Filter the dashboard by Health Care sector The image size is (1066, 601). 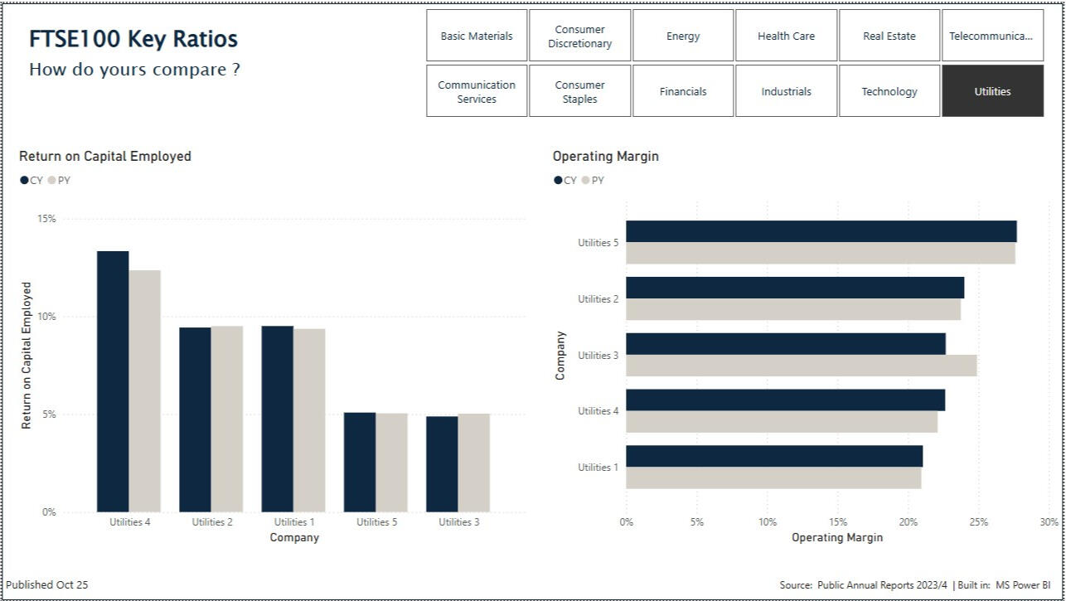pyautogui.click(x=786, y=36)
